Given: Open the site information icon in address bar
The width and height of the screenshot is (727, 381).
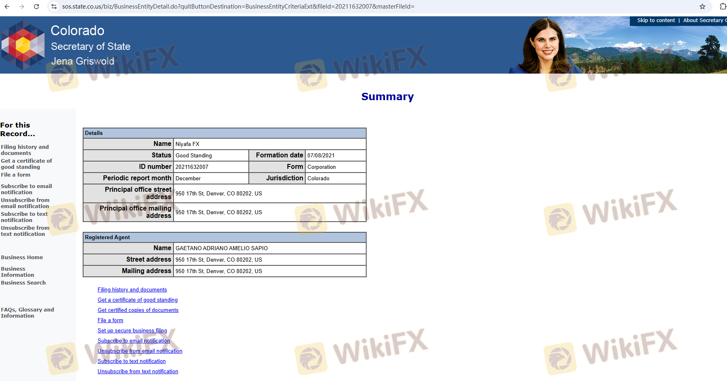Looking at the screenshot, I should pos(54,7).
